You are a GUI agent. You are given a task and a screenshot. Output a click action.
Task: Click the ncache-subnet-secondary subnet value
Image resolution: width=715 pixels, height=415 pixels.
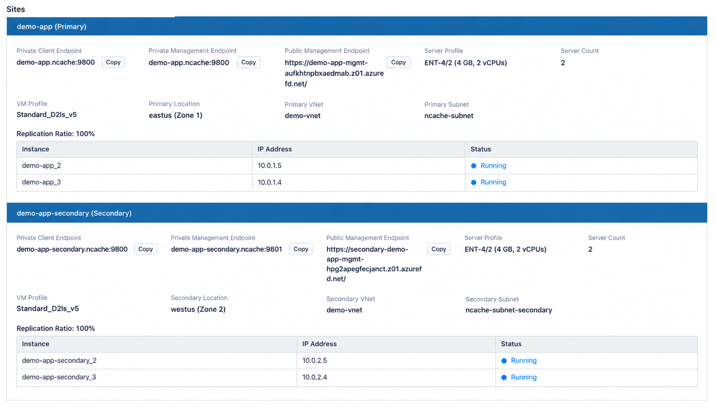pos(509,310)
